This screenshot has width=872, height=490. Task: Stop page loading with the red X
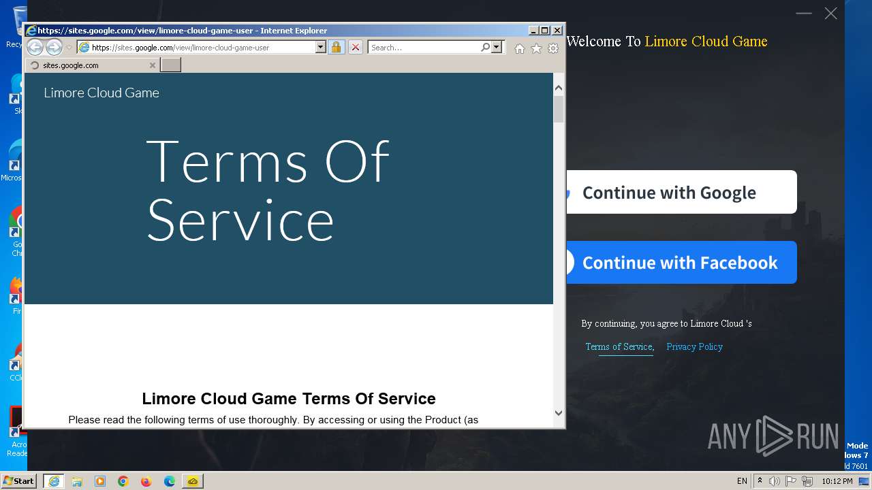pos(356,48)
